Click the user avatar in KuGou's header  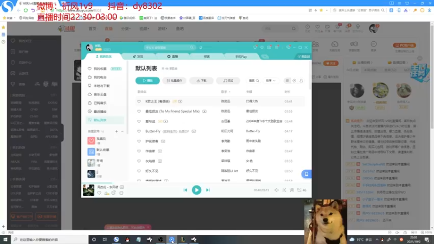[x=89, y=47]
